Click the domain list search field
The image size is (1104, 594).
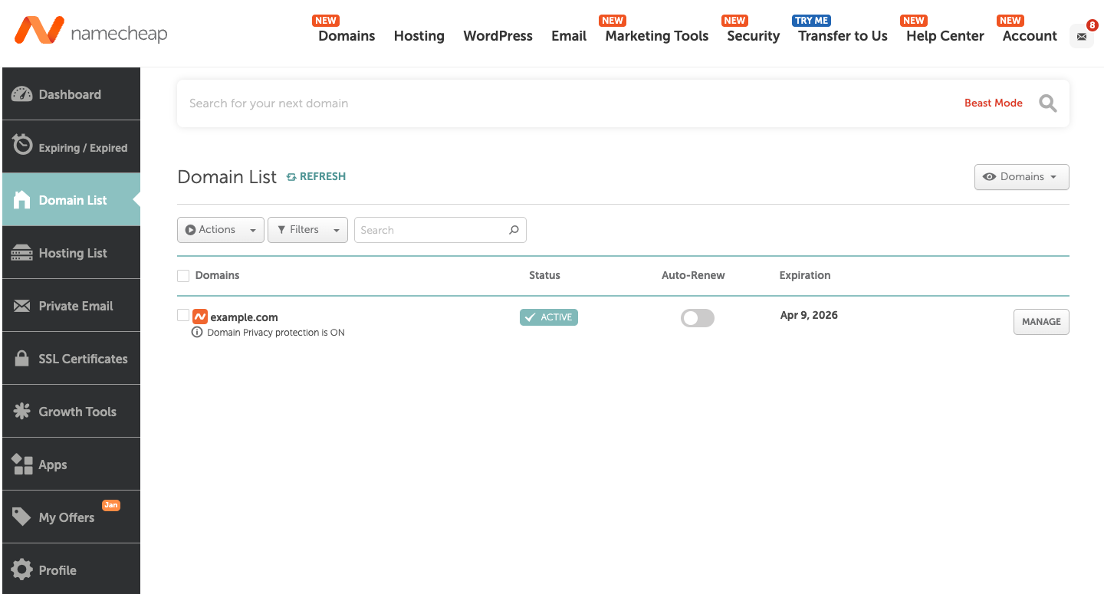[433, 229]
